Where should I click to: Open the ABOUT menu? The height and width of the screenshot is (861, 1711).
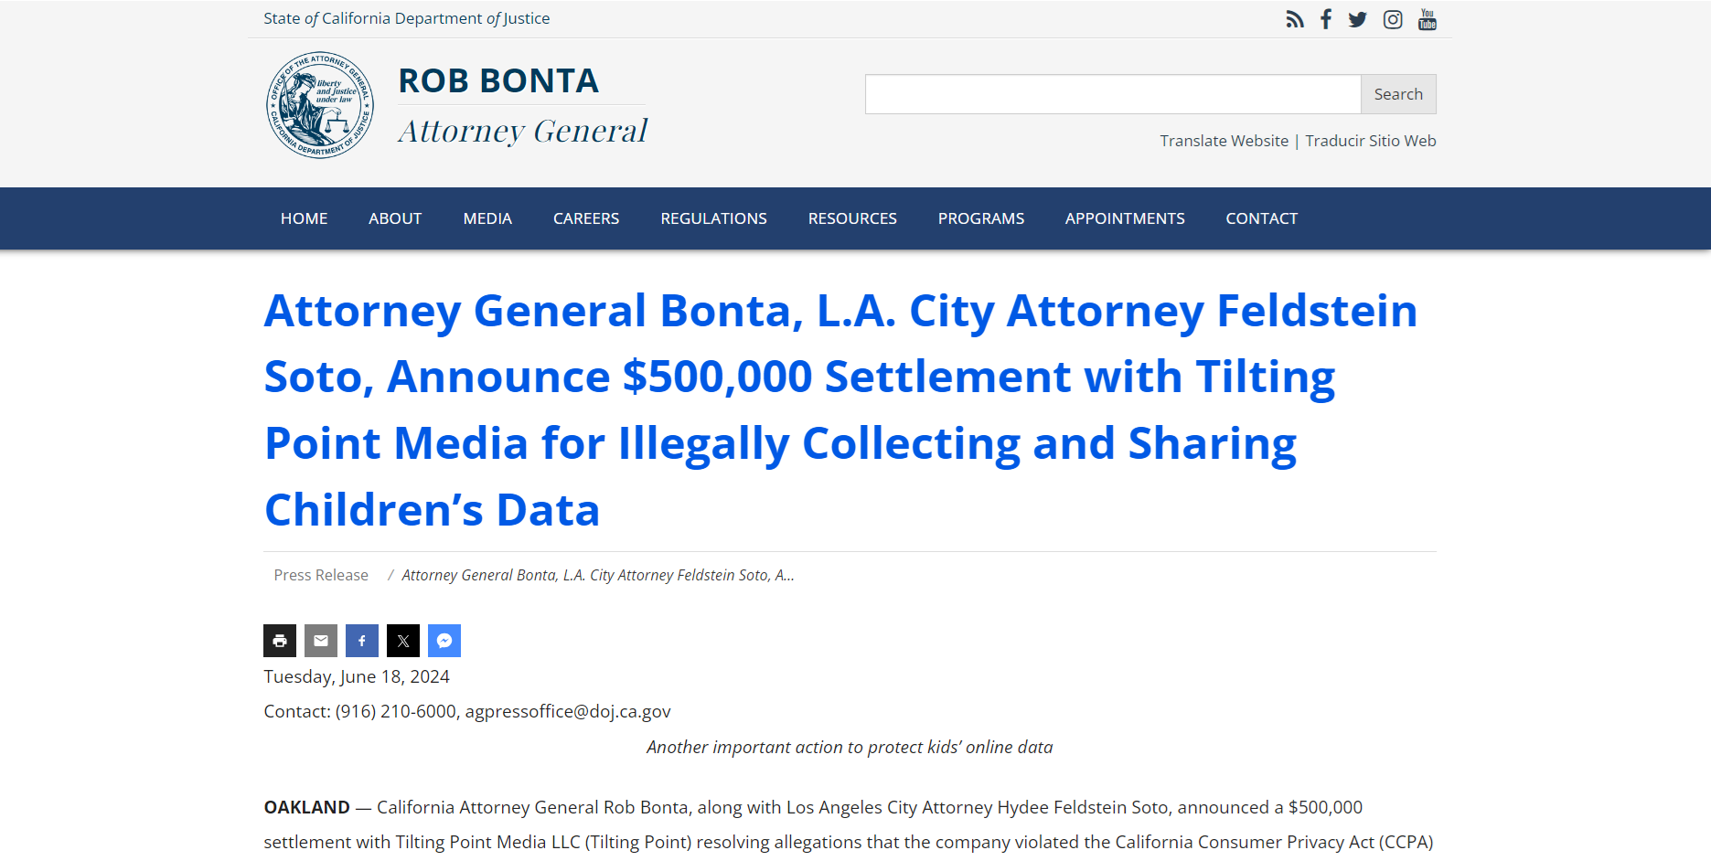tap(395, 218)
